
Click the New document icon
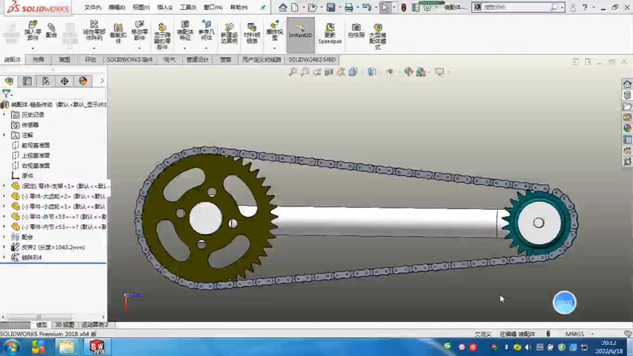tap(295, 7)
